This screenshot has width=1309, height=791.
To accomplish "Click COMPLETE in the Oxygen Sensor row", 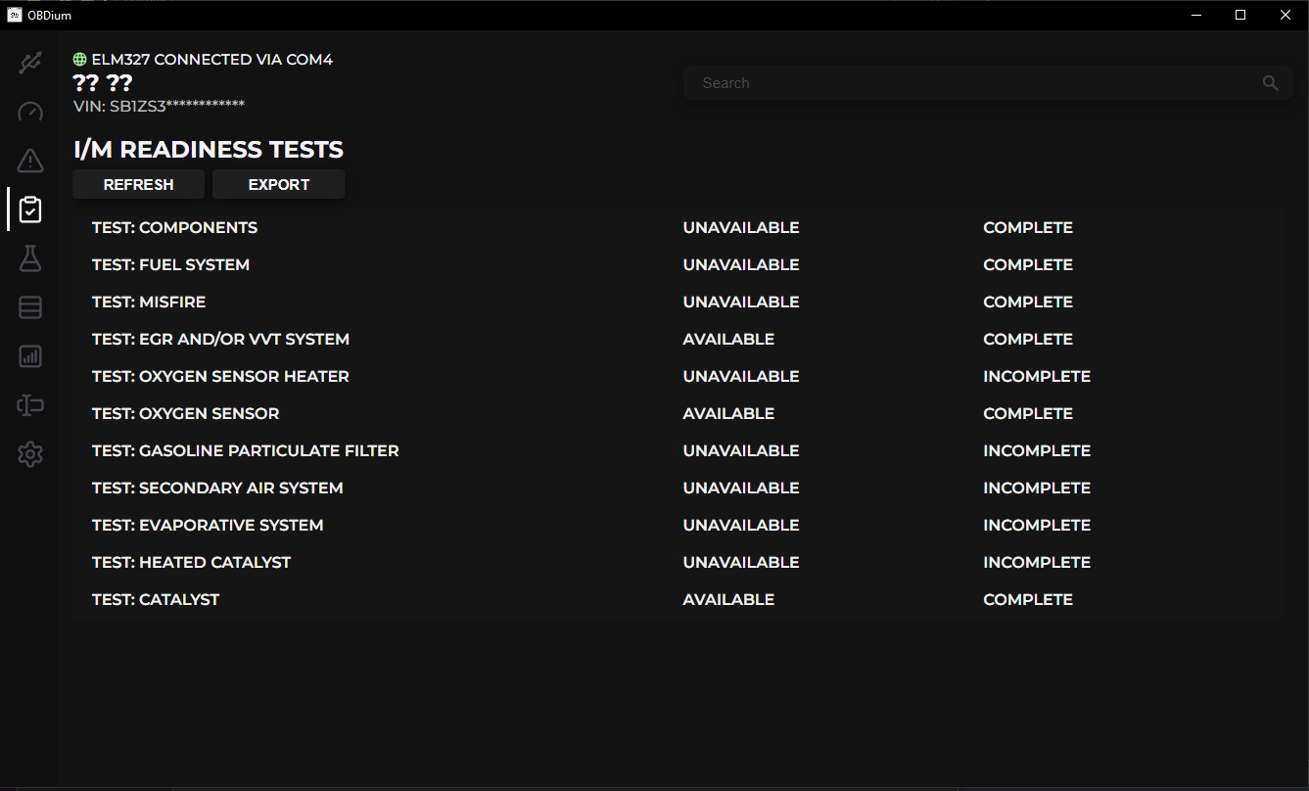I will pyautogui.click(x=1028, y=413).
